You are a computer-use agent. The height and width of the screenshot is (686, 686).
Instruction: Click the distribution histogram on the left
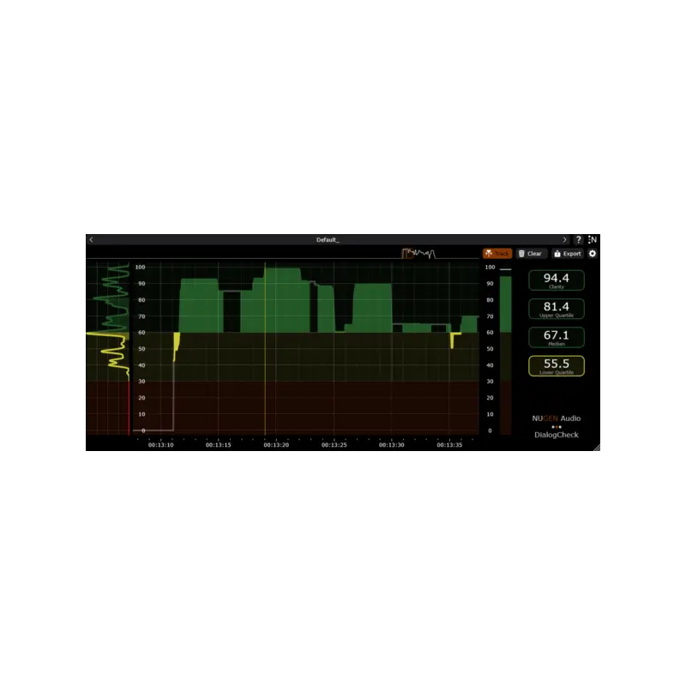pyautogui.click(x=108, y=349)
